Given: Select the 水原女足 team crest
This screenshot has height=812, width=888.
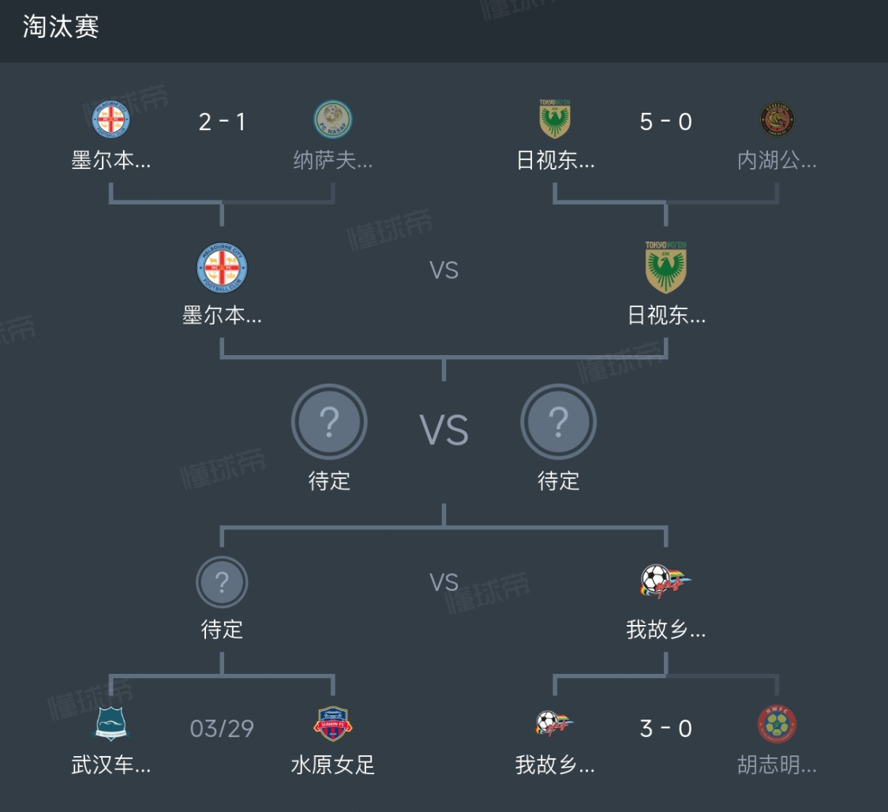Looking at the screenshot, I should [333, 724].
